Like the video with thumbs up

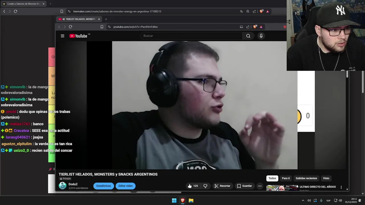pyautogui.click(x=193, y=186)
